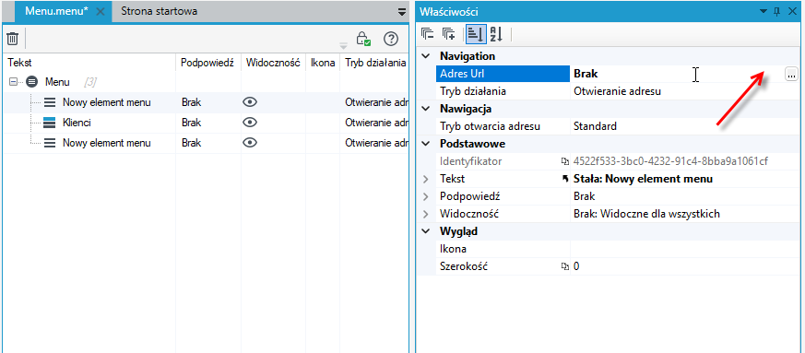
Task: Click the Identyfikator GUID value
Action: click(671, 161)
